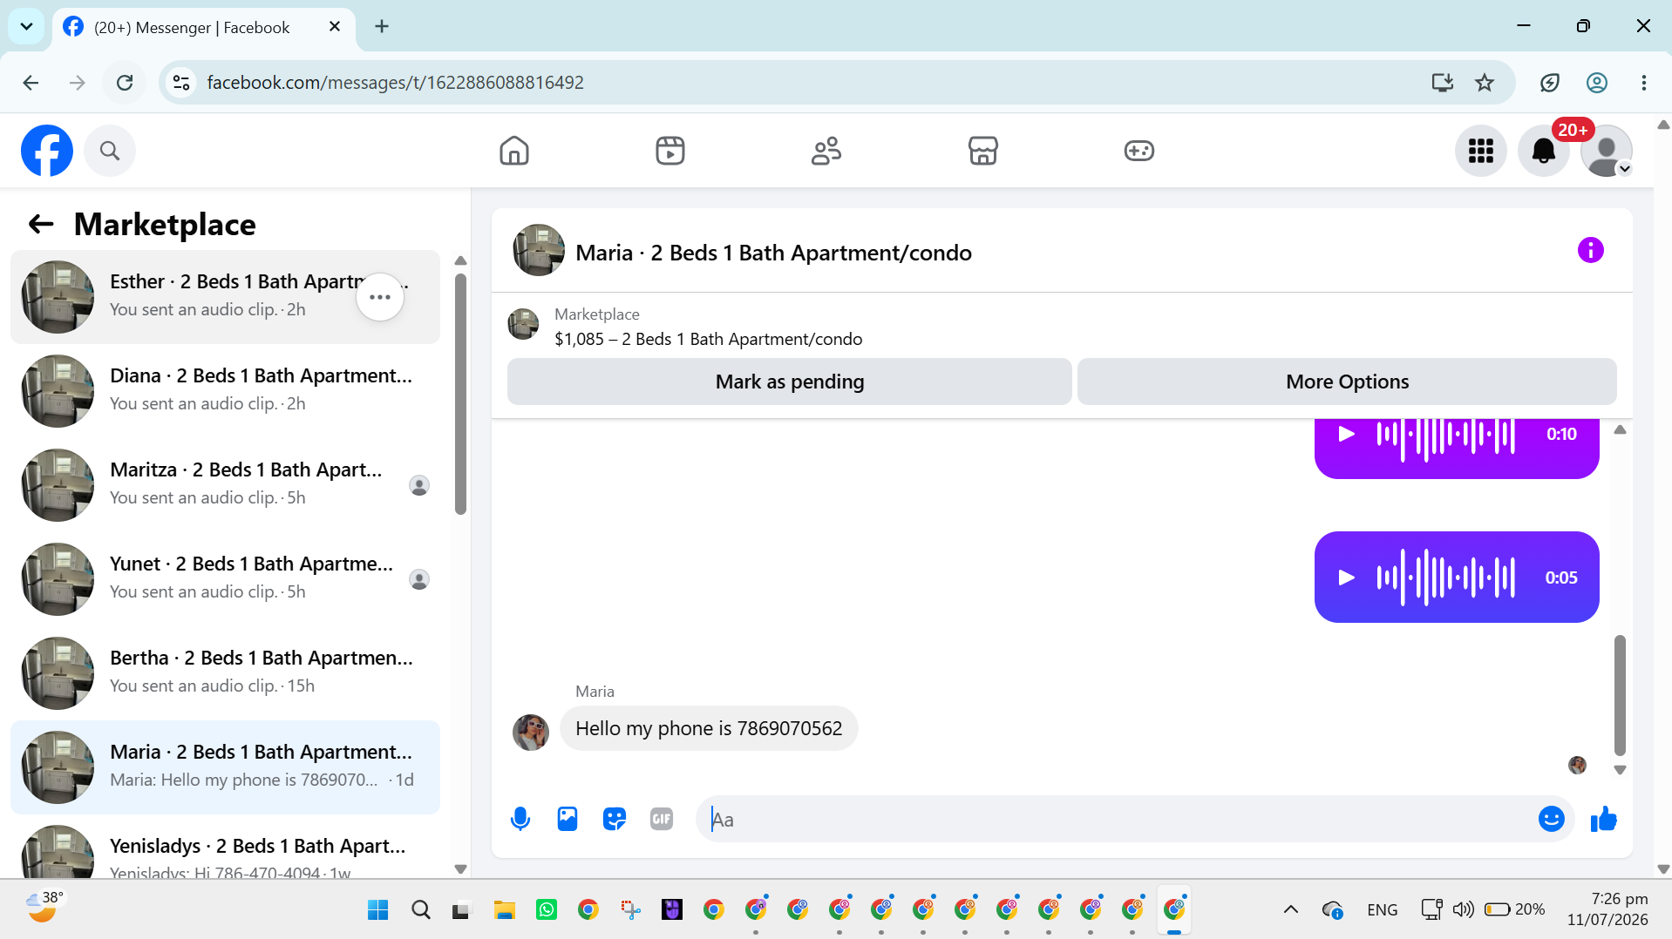Open the Reels video icon

670,151
